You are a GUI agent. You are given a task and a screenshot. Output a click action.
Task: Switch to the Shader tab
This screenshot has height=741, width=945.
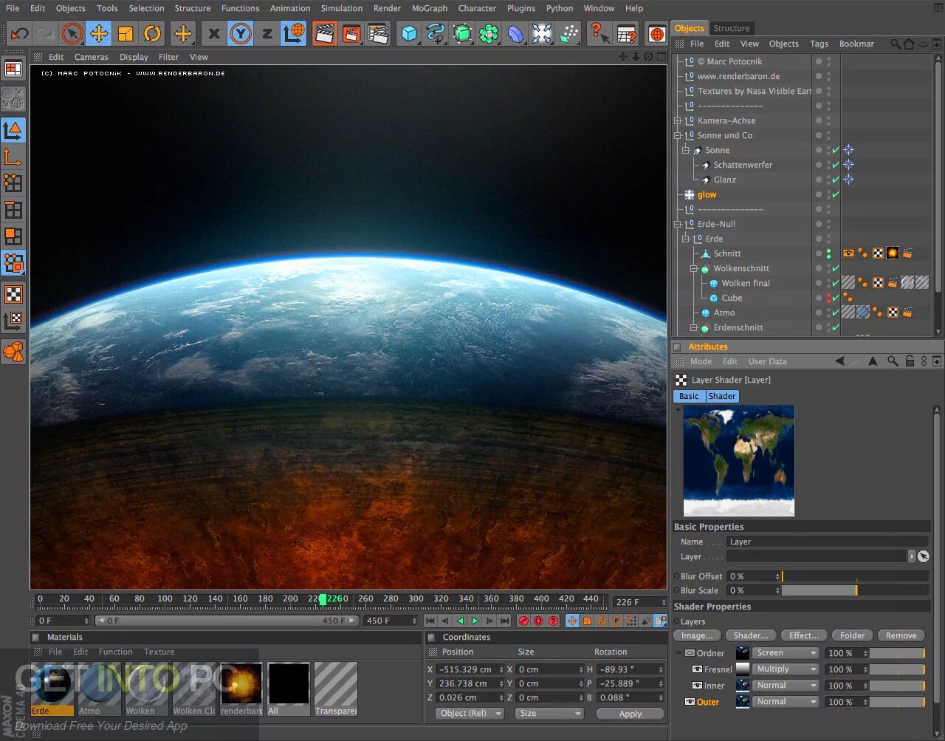coord(721,396)
